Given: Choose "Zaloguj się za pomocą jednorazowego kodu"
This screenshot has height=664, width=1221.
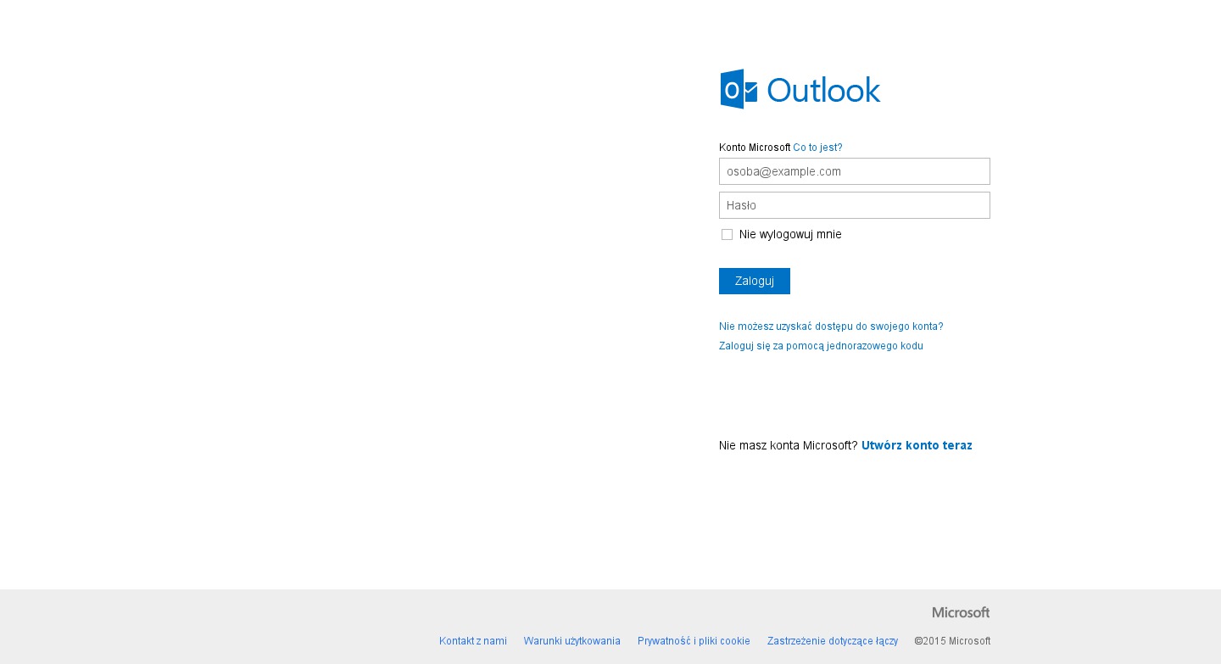Looking at the screenshot, I should click(821, 346).
